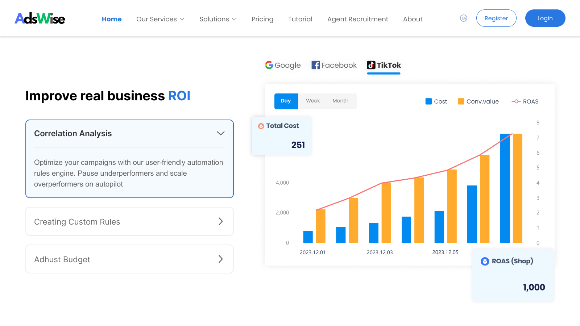Image resolution: width=580 pixels, height=326 pixels.
Task: Open the Tutorial menu item
Action: click(300, 19)
